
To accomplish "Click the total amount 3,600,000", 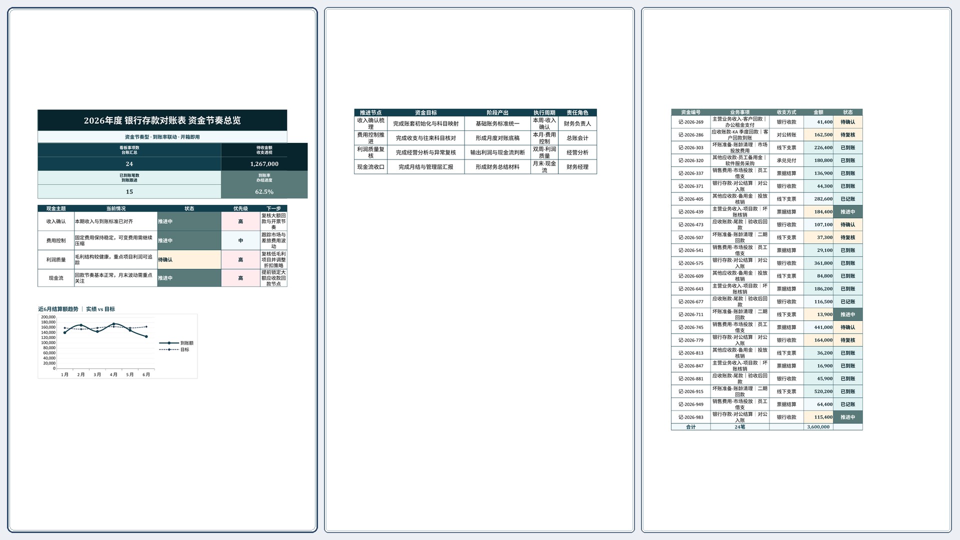I will click(818, 427).
